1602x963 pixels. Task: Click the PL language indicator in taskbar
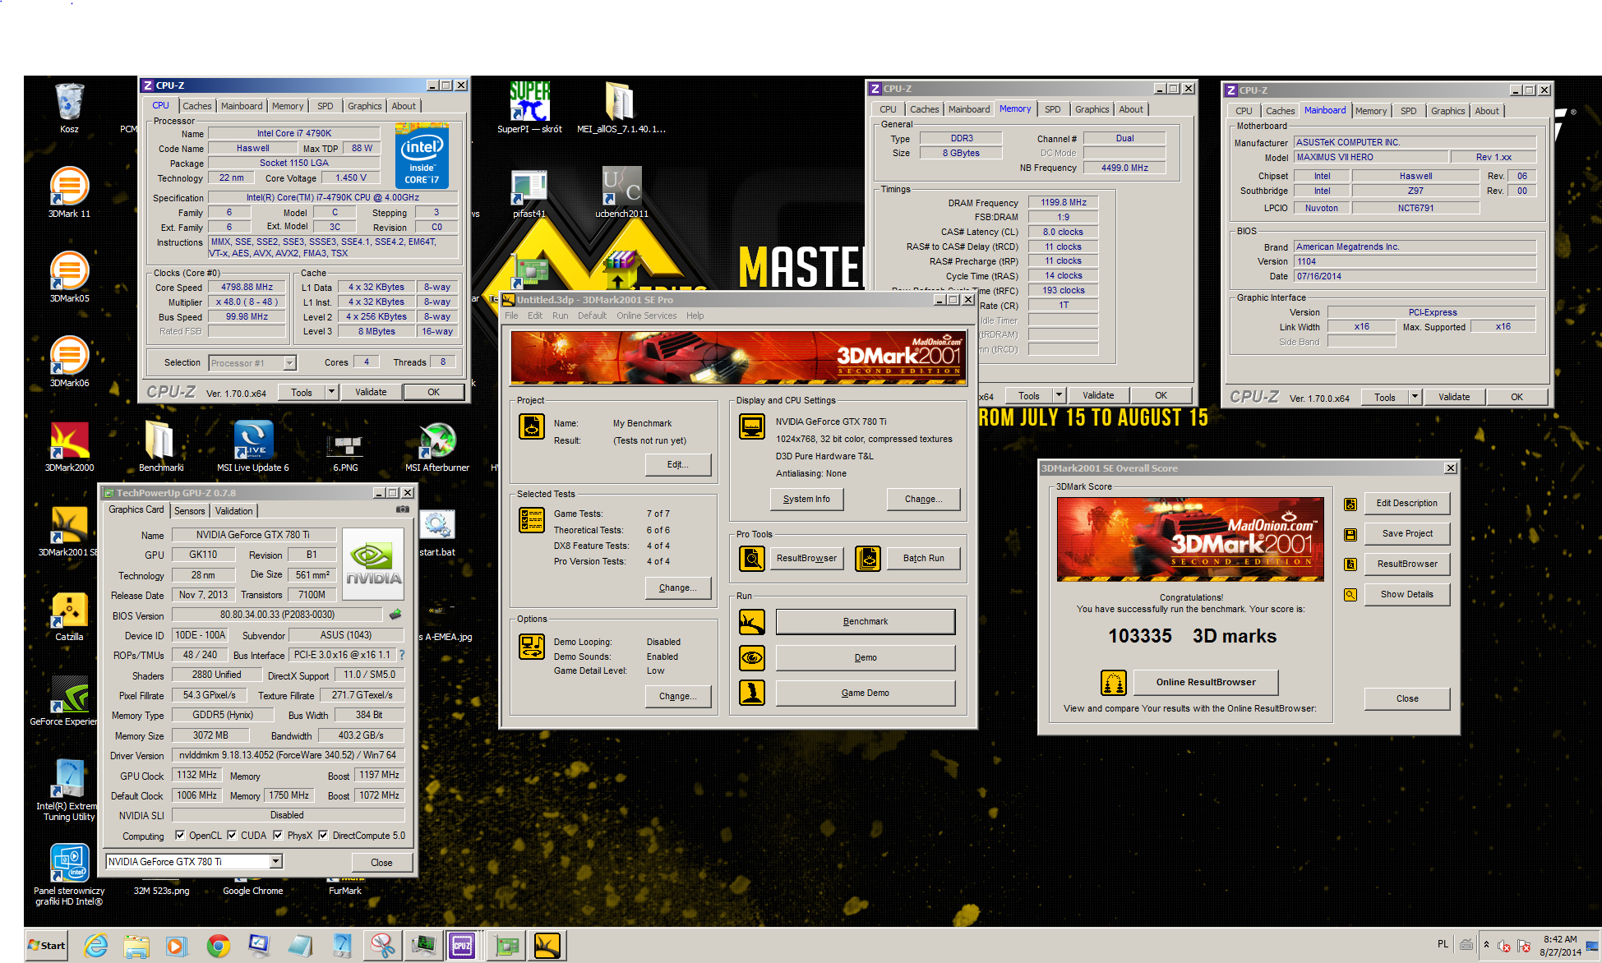click(1443, 944)
